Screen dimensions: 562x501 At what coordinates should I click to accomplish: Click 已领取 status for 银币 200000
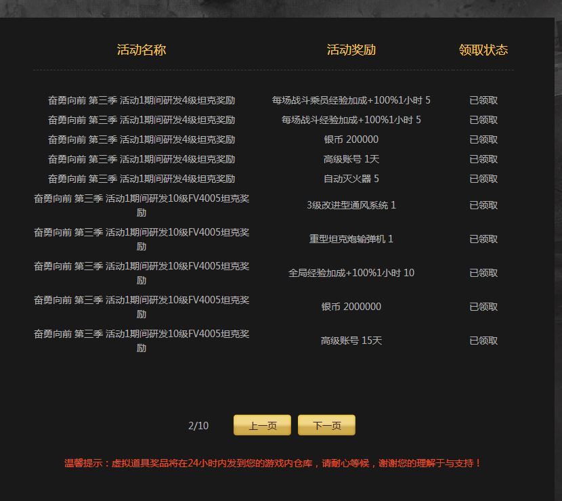coord(483,139)
